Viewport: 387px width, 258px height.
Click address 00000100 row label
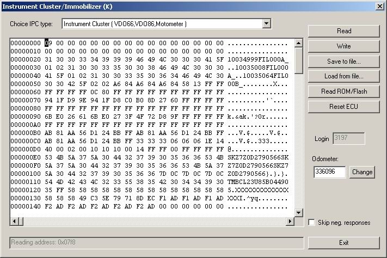click(x=26, y=174)
